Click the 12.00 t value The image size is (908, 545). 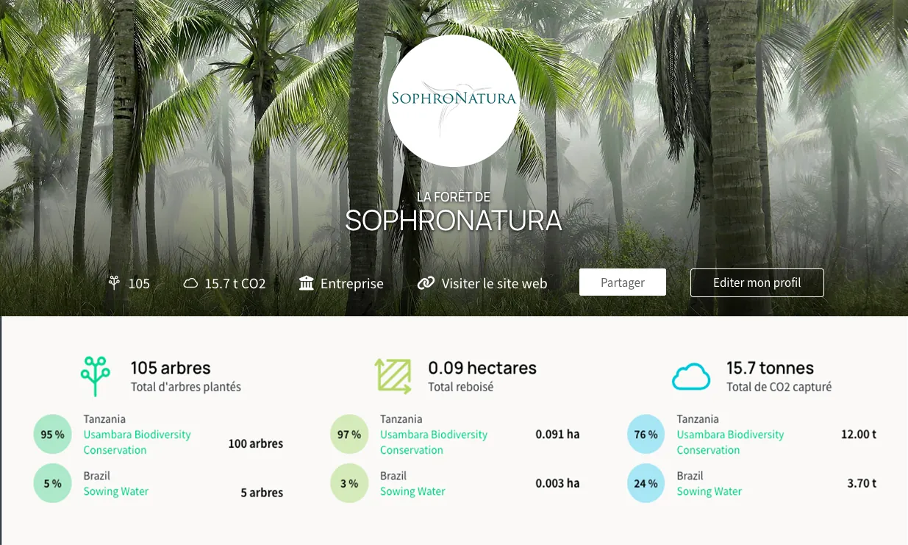click(859, 434)
